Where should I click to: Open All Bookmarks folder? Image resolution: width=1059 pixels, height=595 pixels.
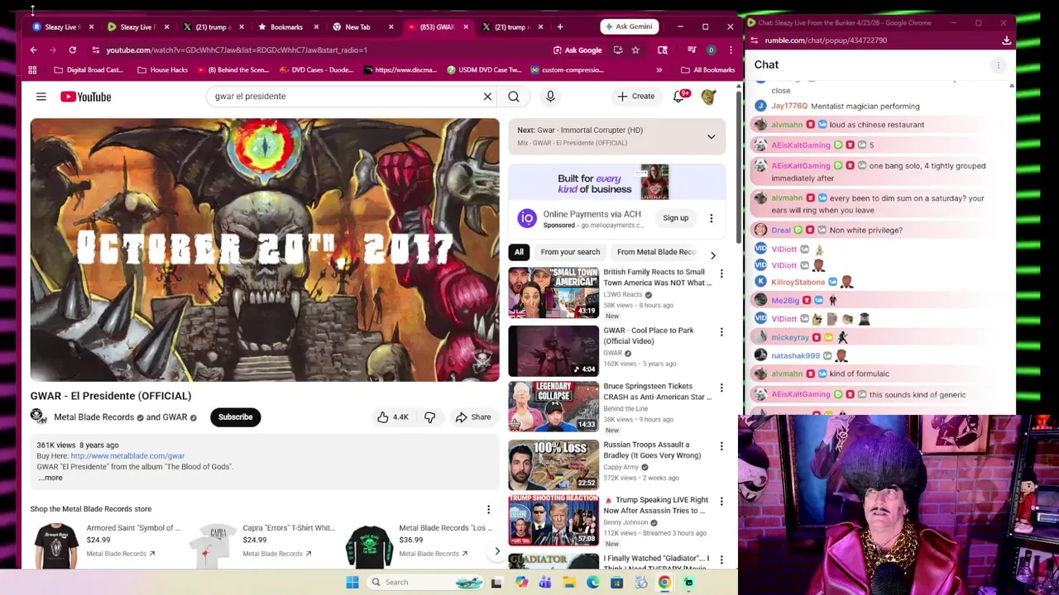[707, 70]
